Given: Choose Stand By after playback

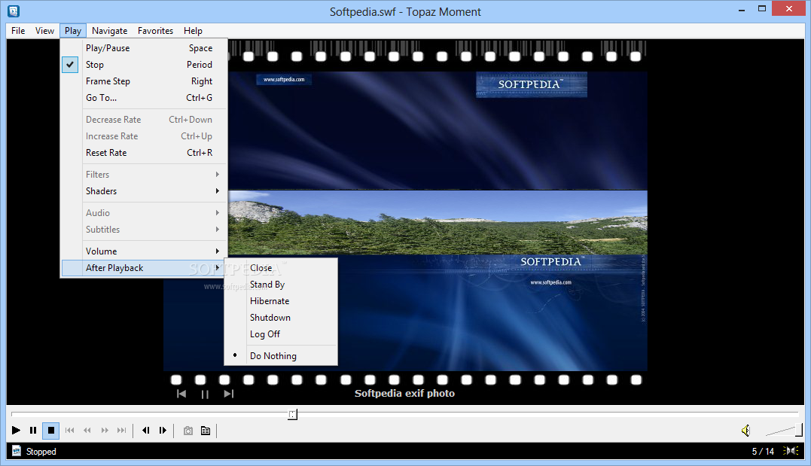Looking at the screenshot, I should 281,285.
